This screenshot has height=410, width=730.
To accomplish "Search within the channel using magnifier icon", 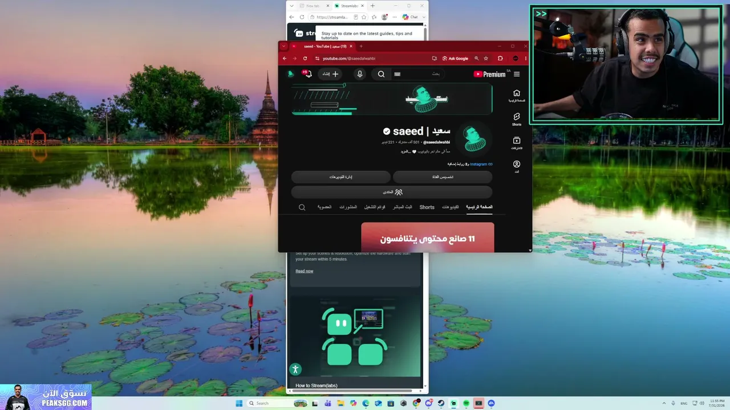I will 302,207.
